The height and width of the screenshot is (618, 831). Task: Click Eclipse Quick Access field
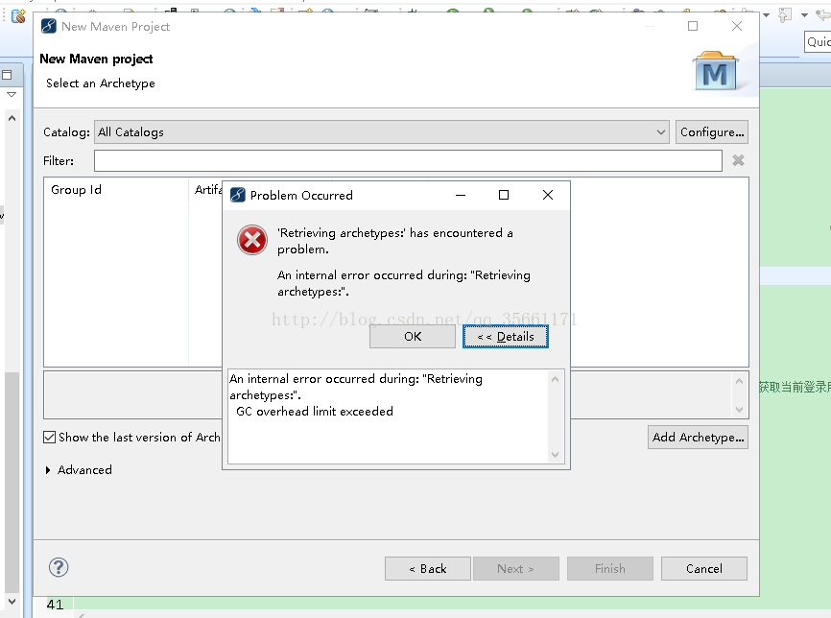[x=818, y=42]
